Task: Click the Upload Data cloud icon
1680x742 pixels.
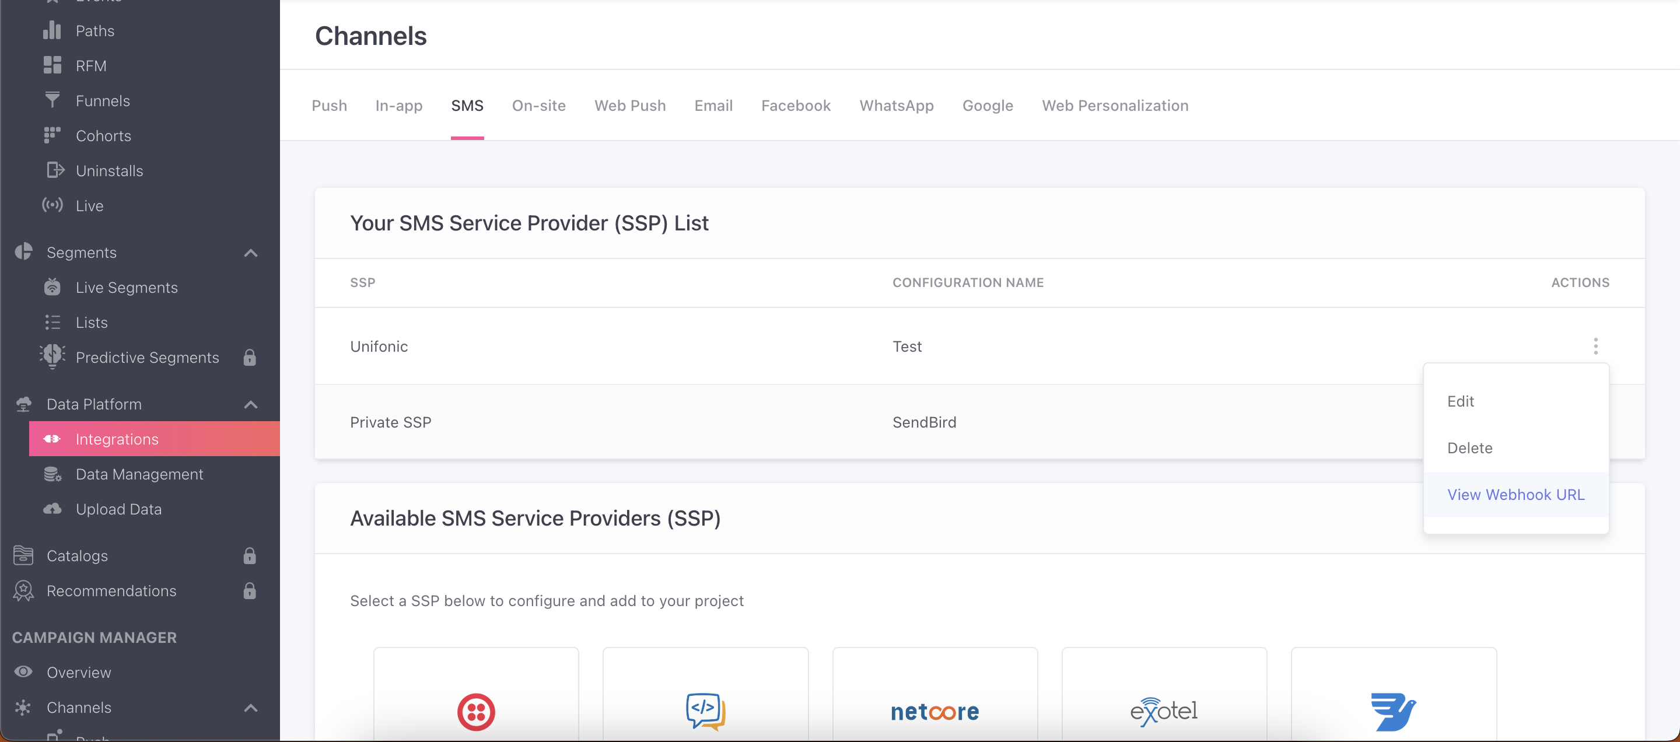Action: pyautogui.click(x=52, y=509)
